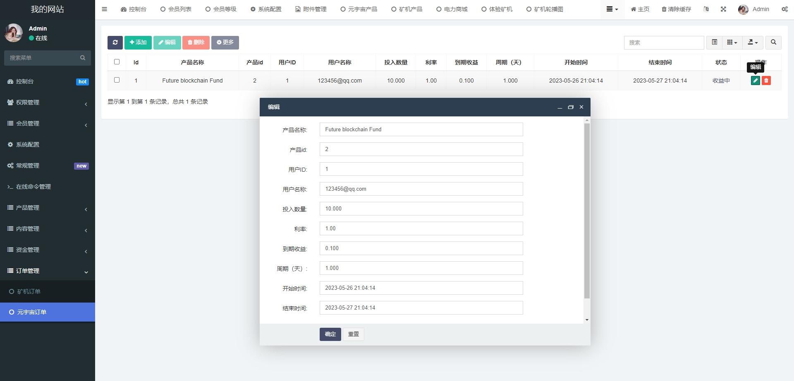Go to 主页 home link
The image size is (794, 381).
640,9
